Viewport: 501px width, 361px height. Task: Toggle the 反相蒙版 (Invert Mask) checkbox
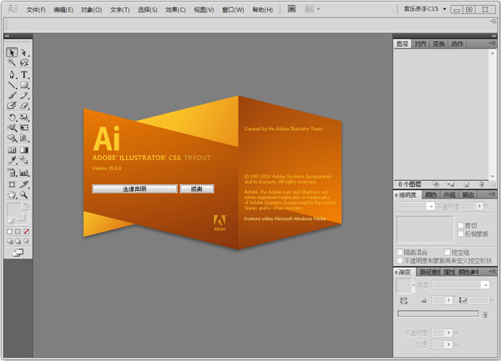click(458, 234)
